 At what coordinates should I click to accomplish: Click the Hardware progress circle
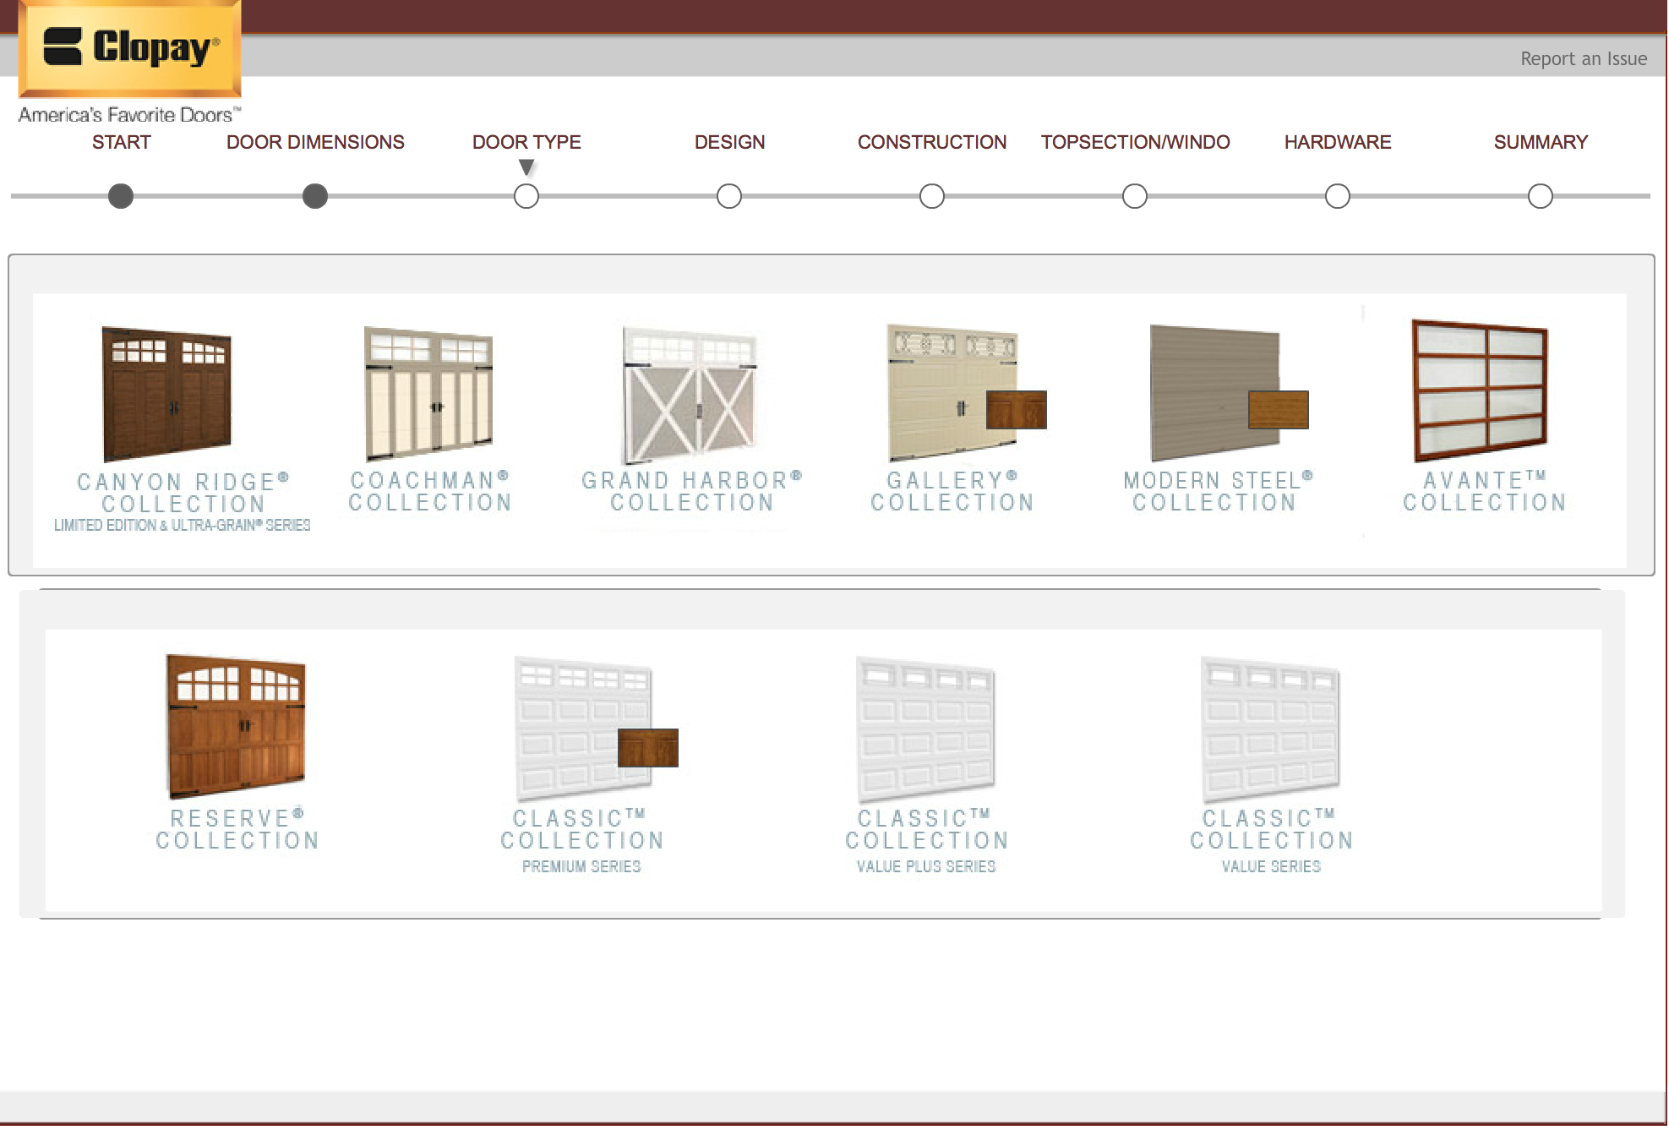point(1338,196)
